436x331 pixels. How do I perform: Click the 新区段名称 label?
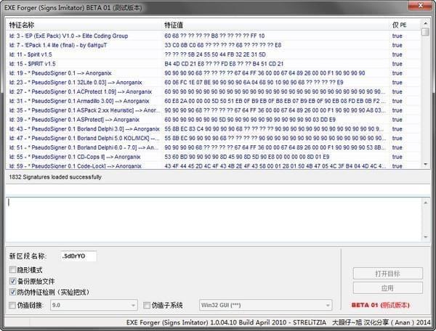click(x=28, y=256)
